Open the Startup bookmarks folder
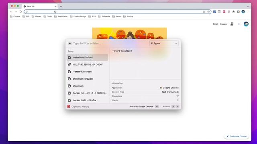The width and height of the screenshot is (257, 144). 128,16
